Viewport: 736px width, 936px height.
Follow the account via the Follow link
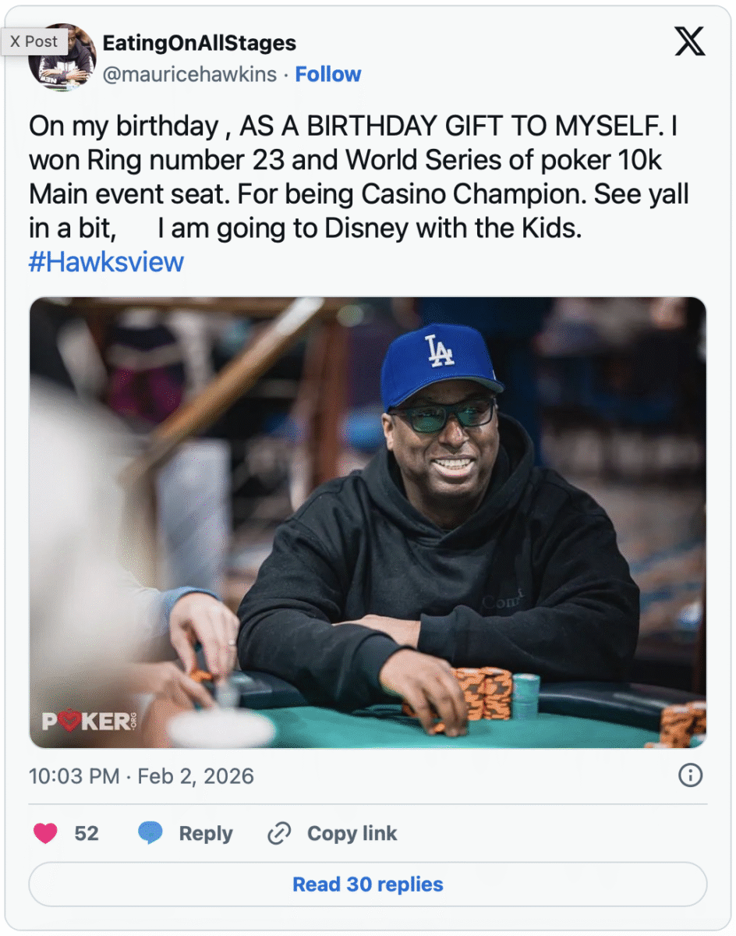click(328, 75)
